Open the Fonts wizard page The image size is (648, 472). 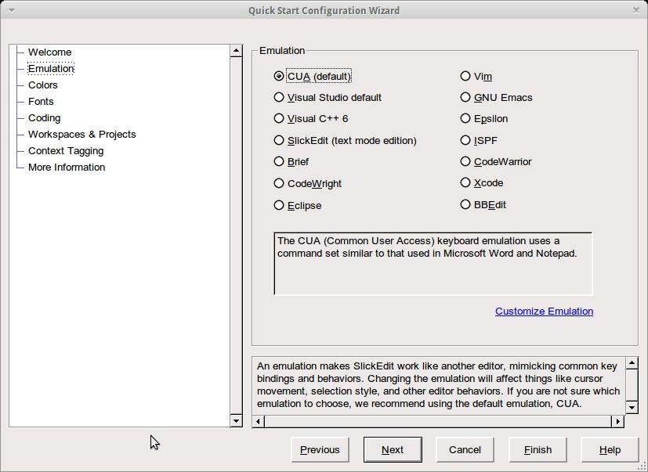pyautogui.click(x=41, y=101)
